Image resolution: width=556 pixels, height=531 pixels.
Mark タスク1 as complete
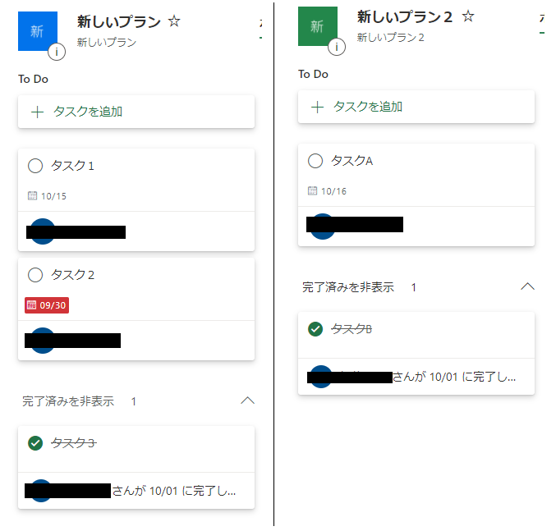(35, 166)
